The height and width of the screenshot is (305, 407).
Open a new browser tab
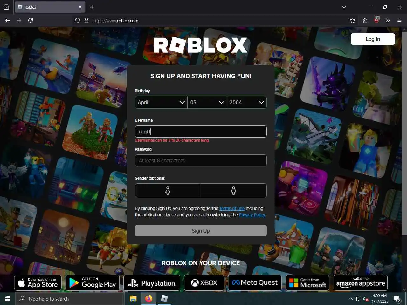point(92,7)
